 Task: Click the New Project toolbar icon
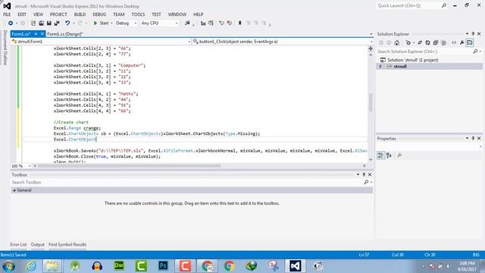click(33, 24)
